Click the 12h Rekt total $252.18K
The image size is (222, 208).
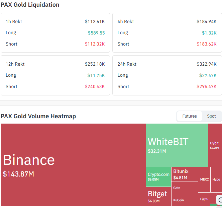coord(95,64)
